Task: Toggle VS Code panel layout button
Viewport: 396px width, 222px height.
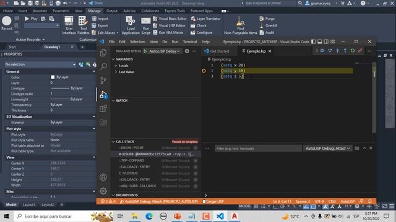Action: pos(320,41)
